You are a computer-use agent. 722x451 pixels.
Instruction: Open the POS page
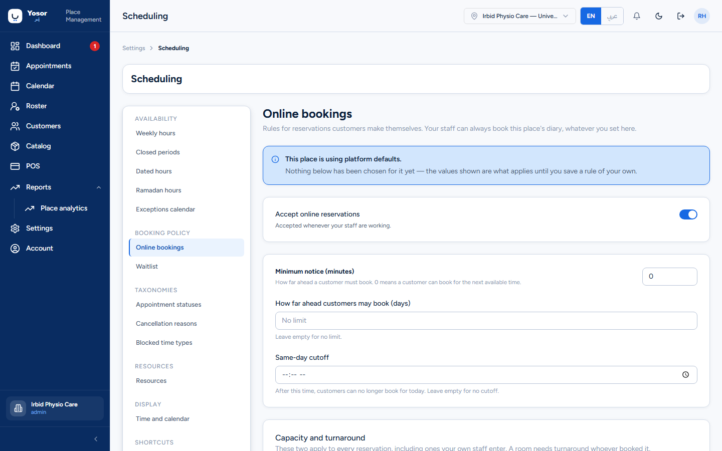tap(55, 166)
